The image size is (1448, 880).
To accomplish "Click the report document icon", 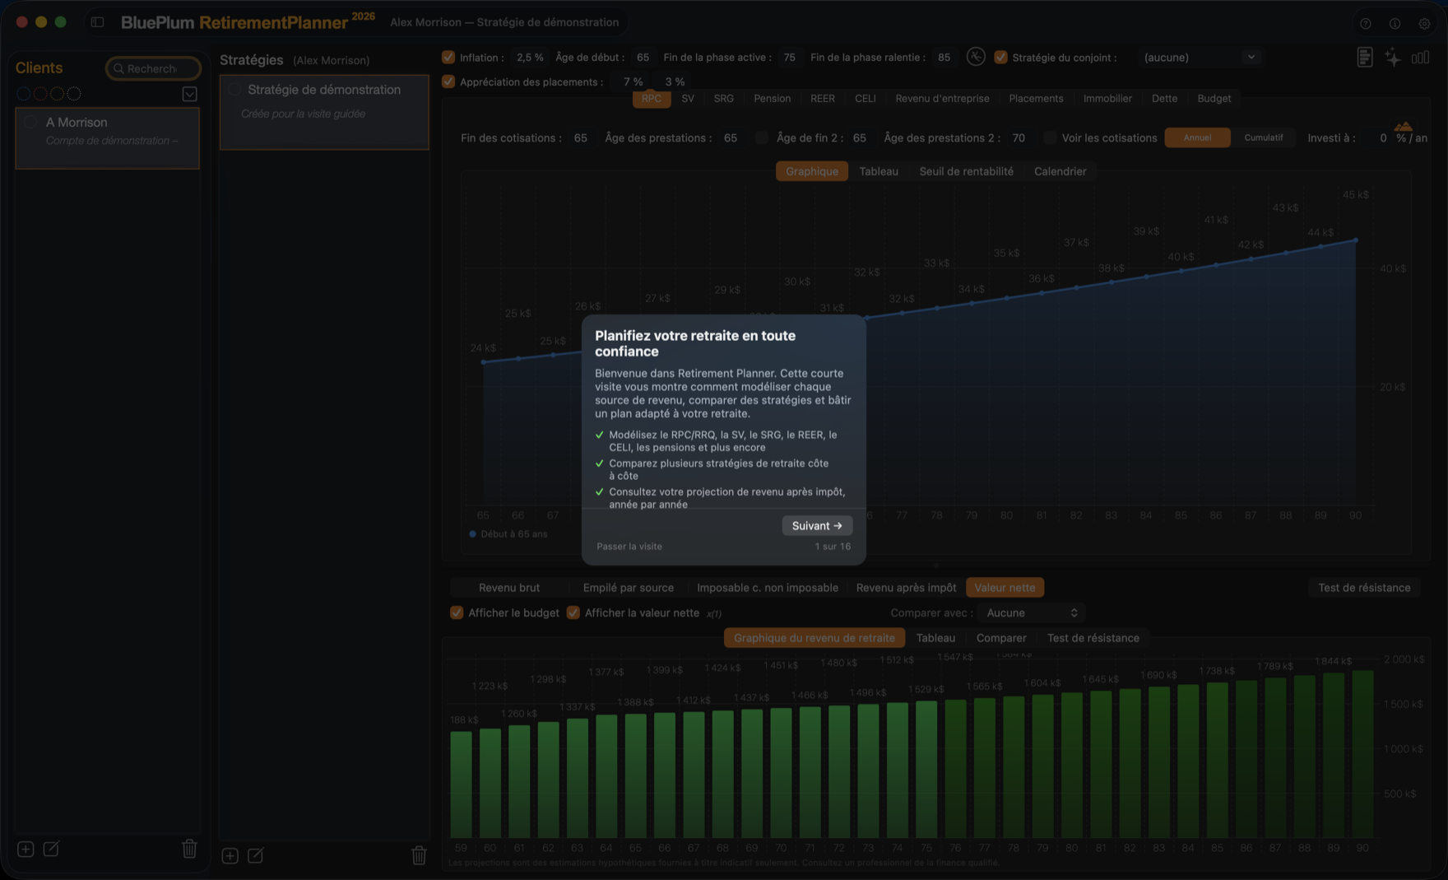I will click(x=1364, y=58).
